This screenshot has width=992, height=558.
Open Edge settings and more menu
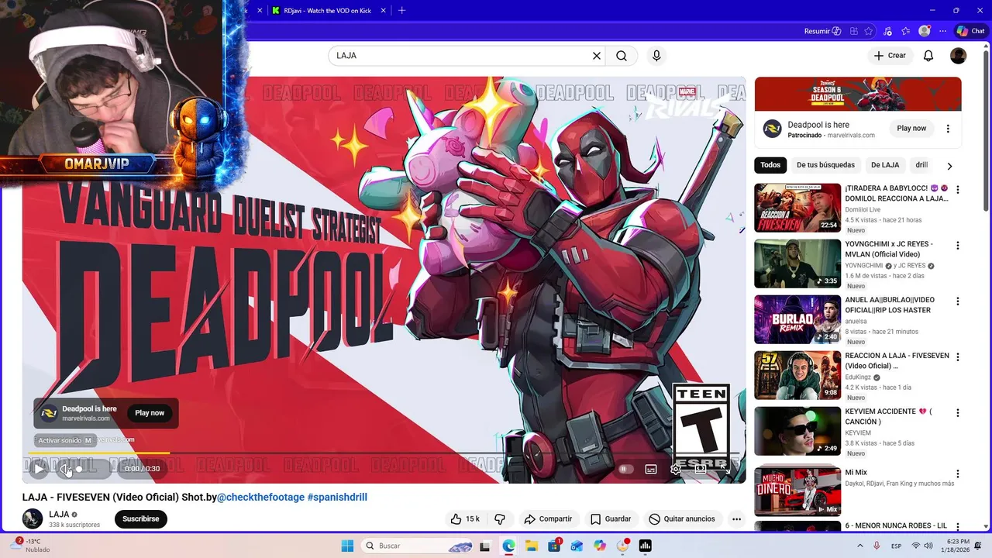click(x=942, y=31)
